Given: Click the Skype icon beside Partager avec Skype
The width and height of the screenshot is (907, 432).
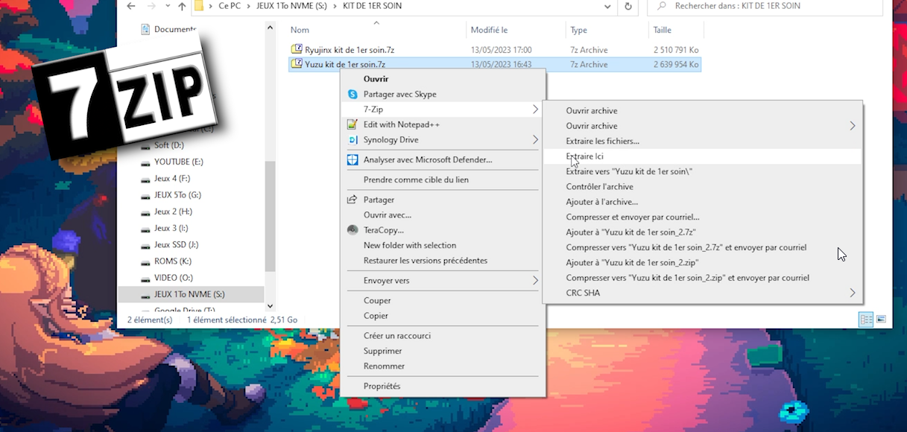Looking at the screenshot, I should coord(353,95).
